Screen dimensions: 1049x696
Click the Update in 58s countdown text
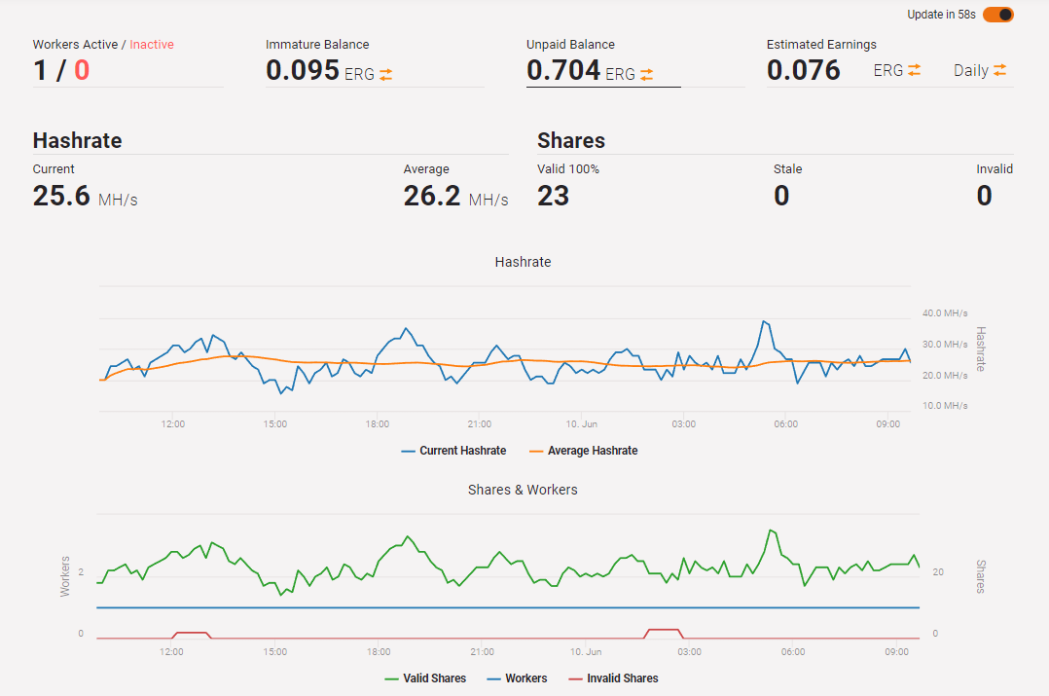click(941, 15)
